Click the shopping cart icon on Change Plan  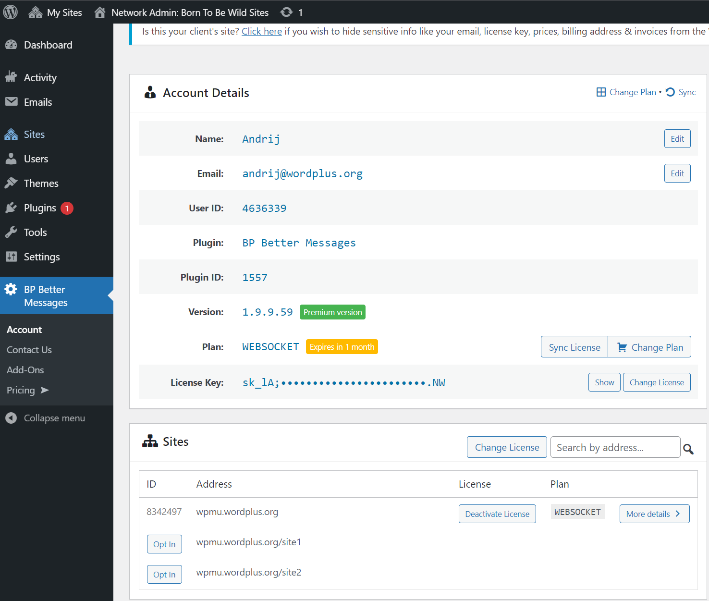(622, 347)
